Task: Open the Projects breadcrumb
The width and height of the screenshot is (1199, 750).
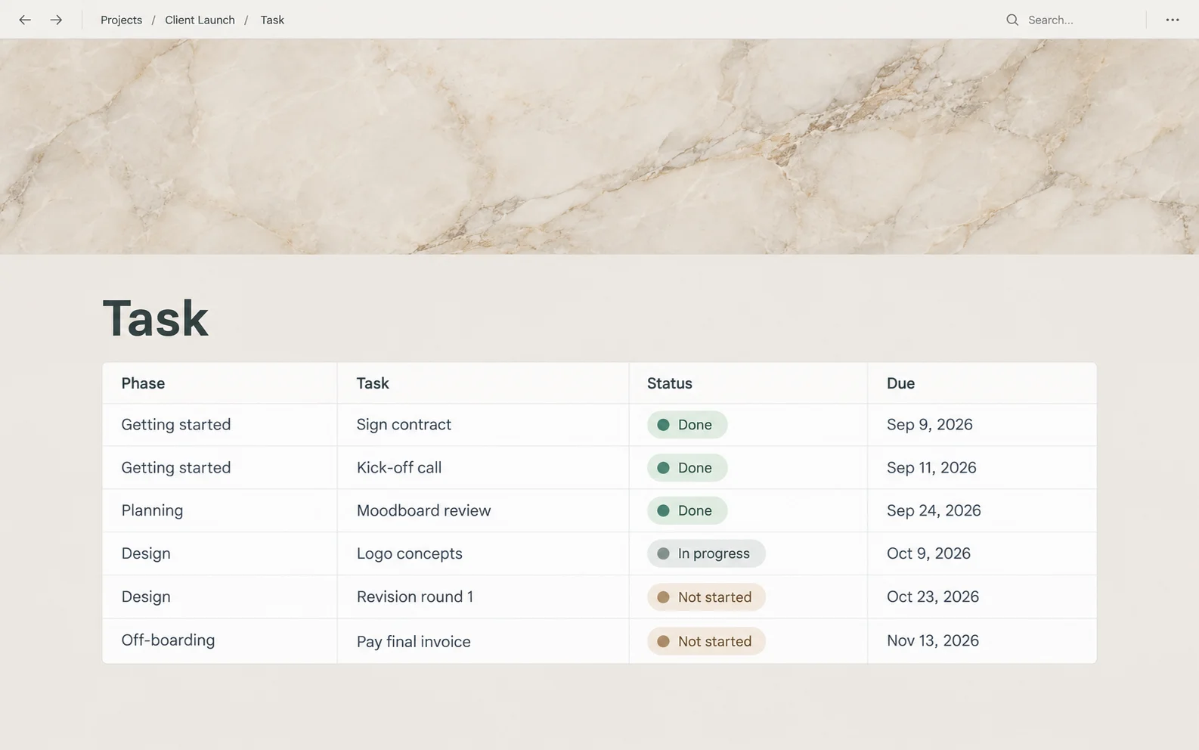Action: pyautogui.click(x=121, y=20)
